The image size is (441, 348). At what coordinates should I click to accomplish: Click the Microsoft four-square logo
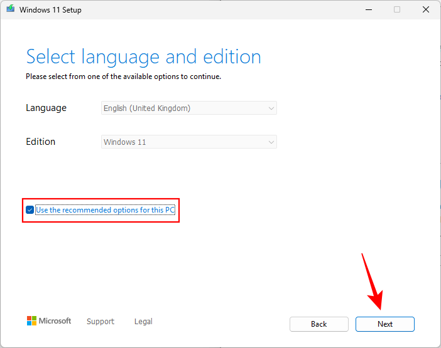(32, 321)
